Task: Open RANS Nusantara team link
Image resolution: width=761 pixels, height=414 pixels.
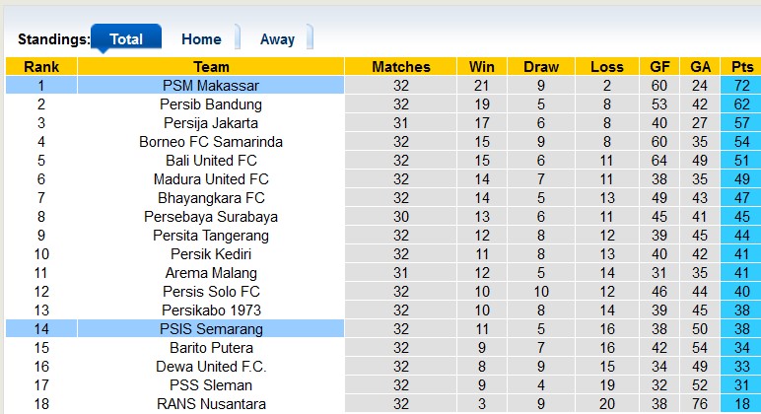Action: (211, 404)
